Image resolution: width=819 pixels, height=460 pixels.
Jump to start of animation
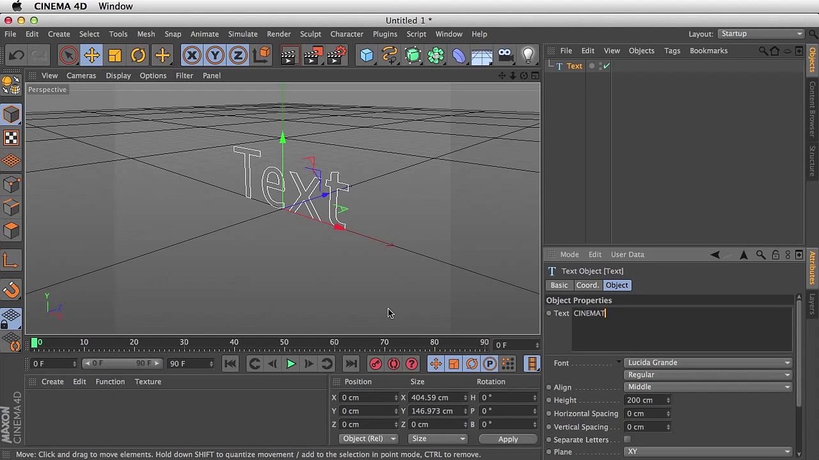pos(230,364)
